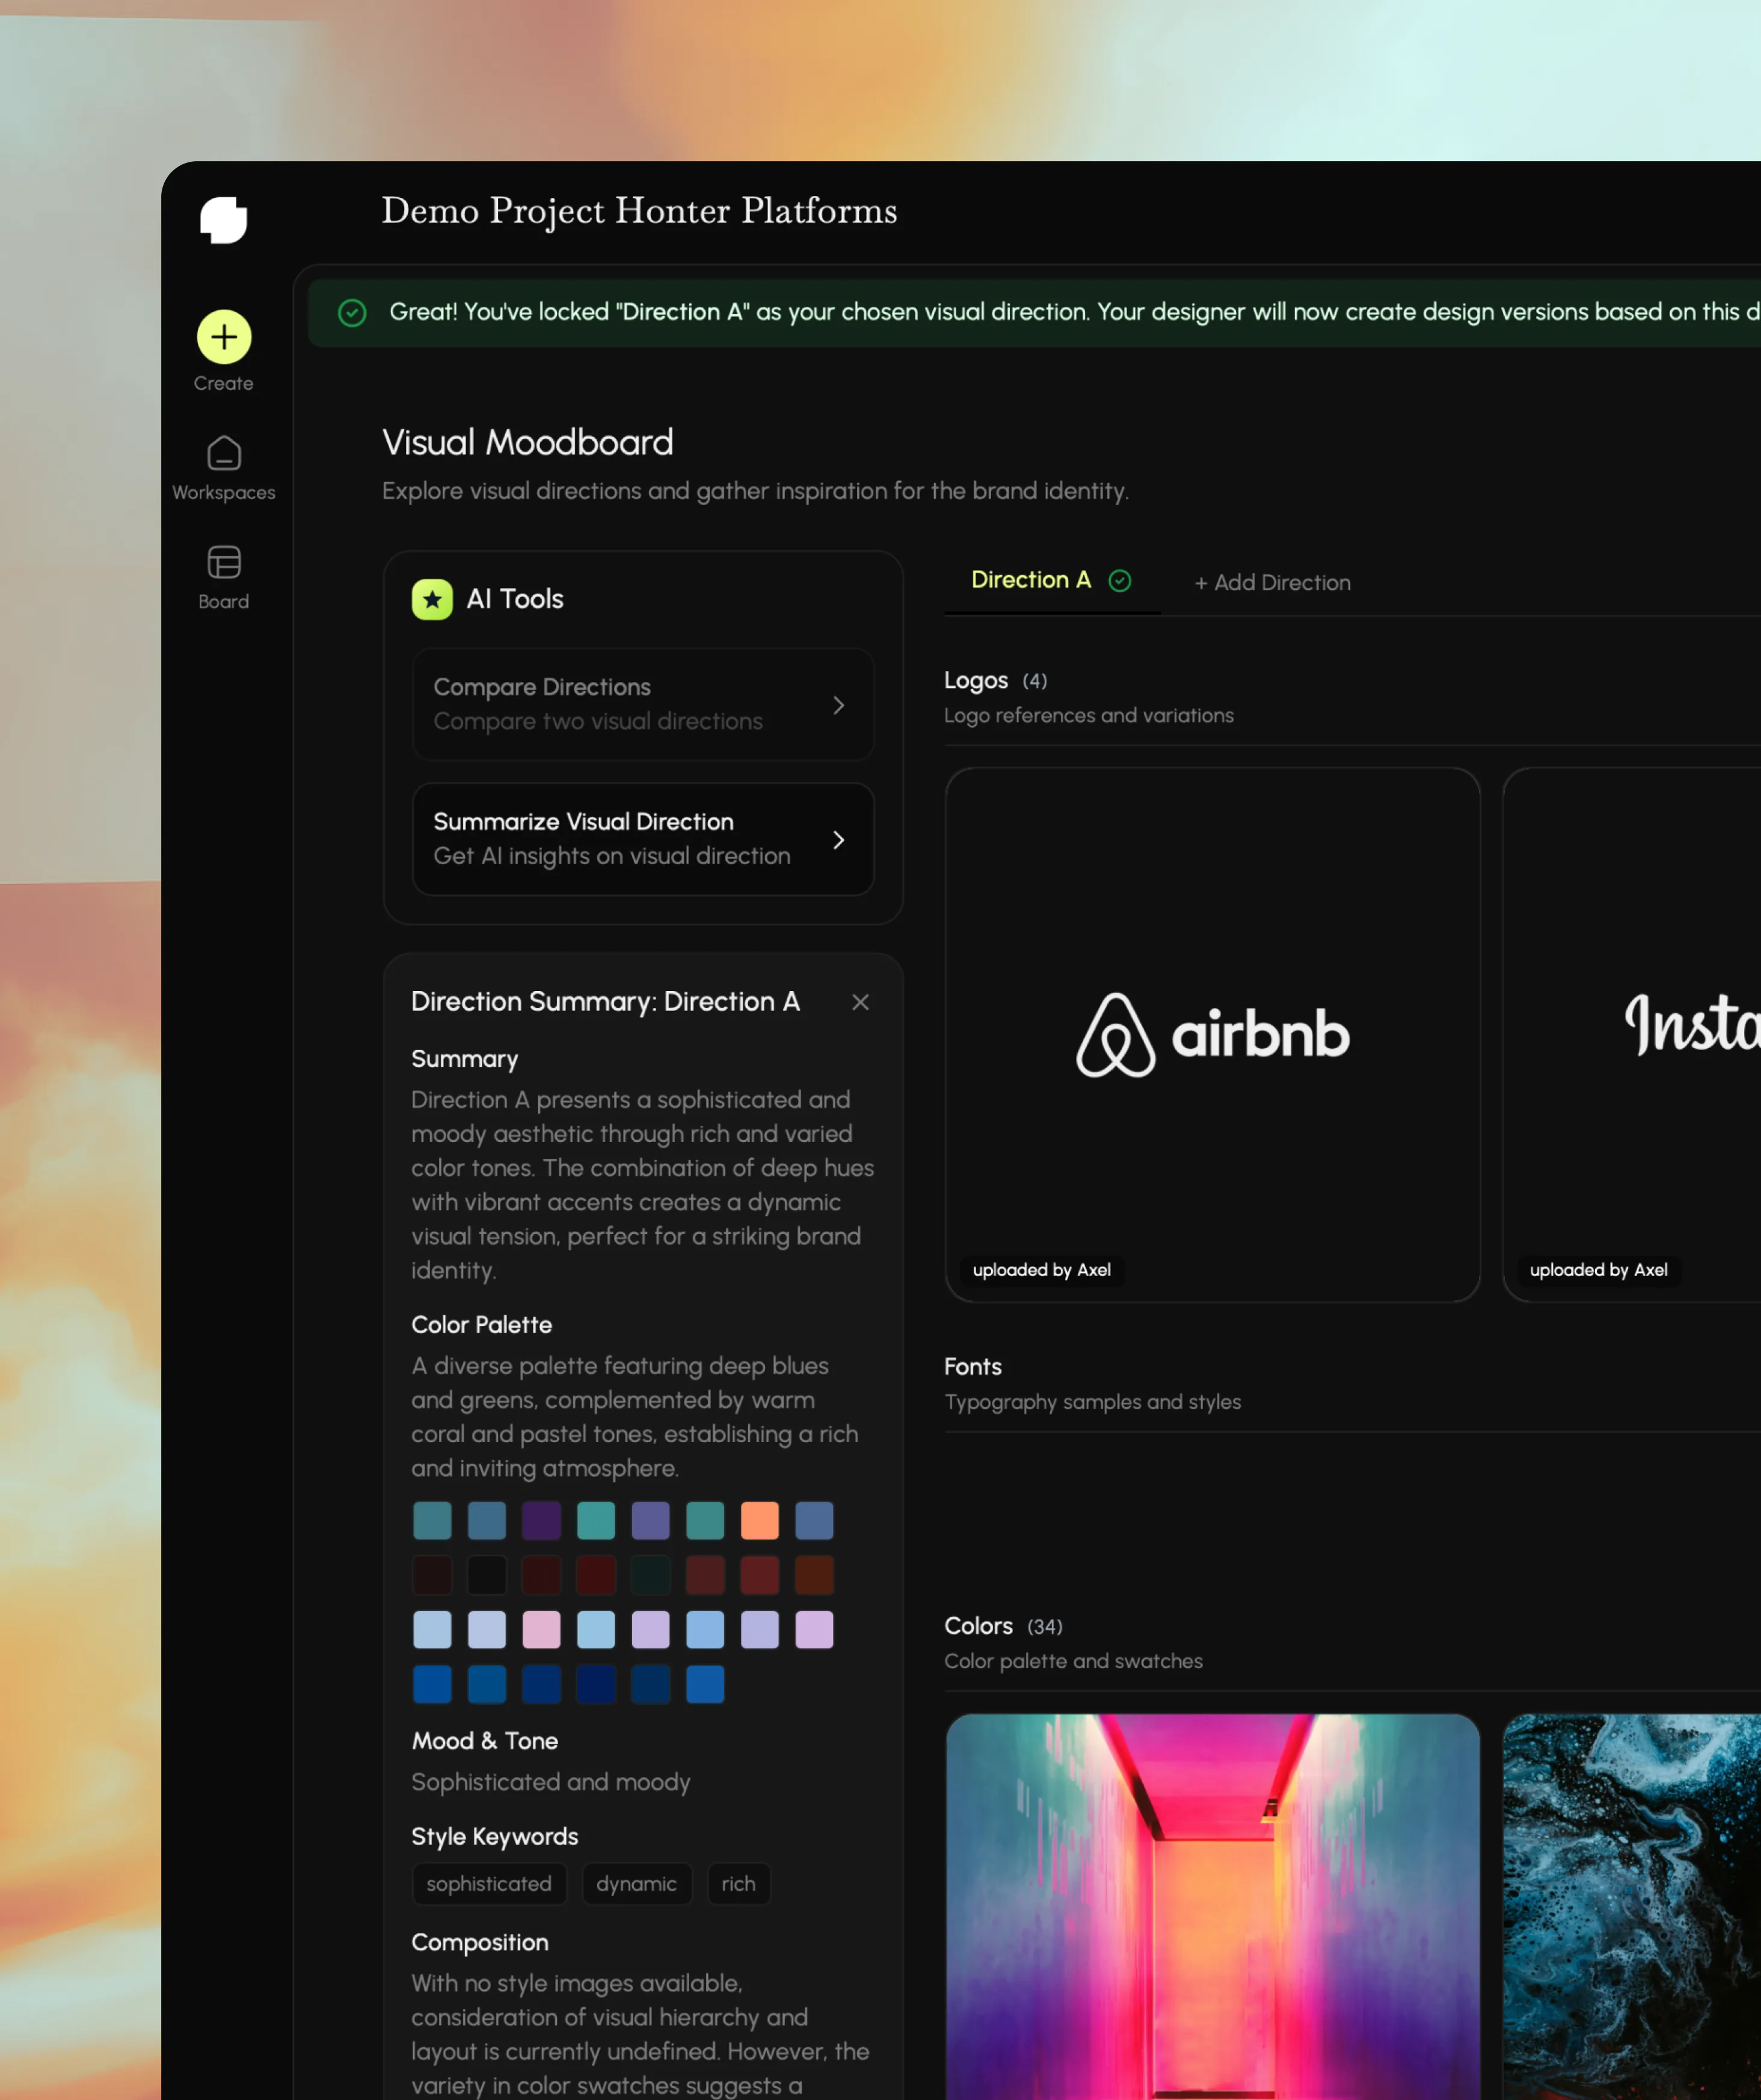This screenshot has width=1761, height=2100.
Task: Open the airbnb logo card
Action: point(1212,1035)
